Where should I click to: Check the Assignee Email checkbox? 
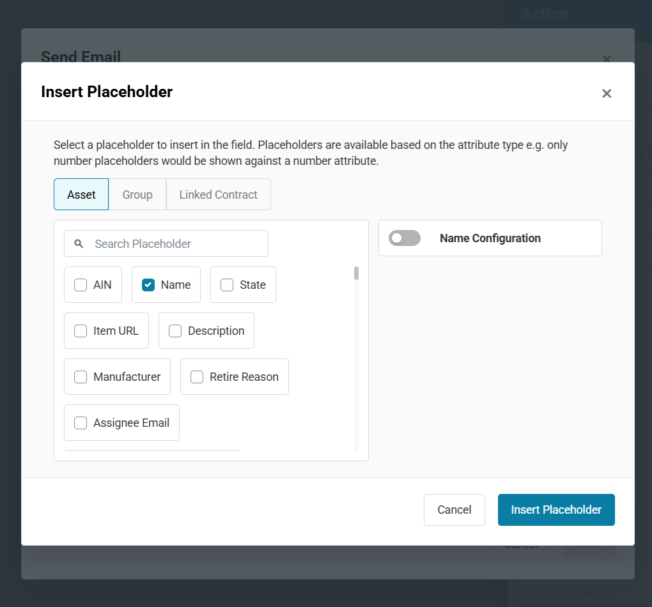81,423
